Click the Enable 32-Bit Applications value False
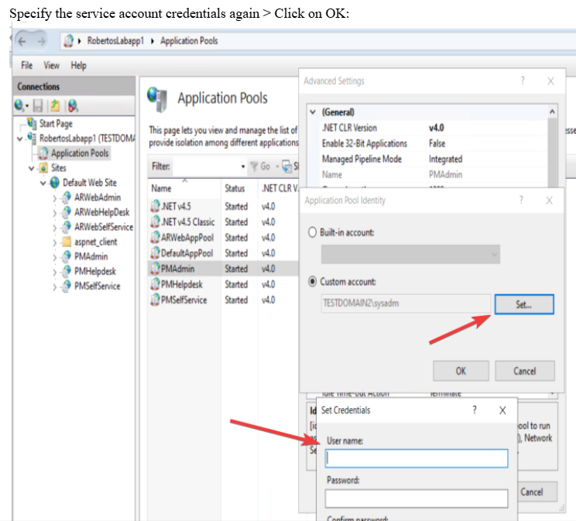This screenshot has width=576, height=521. tap(437, 143)
